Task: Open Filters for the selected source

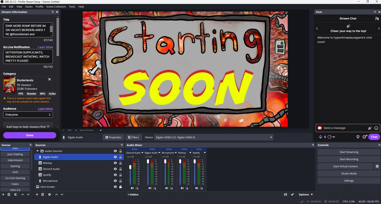Action: pyautogui.click(x=133, y=137)
